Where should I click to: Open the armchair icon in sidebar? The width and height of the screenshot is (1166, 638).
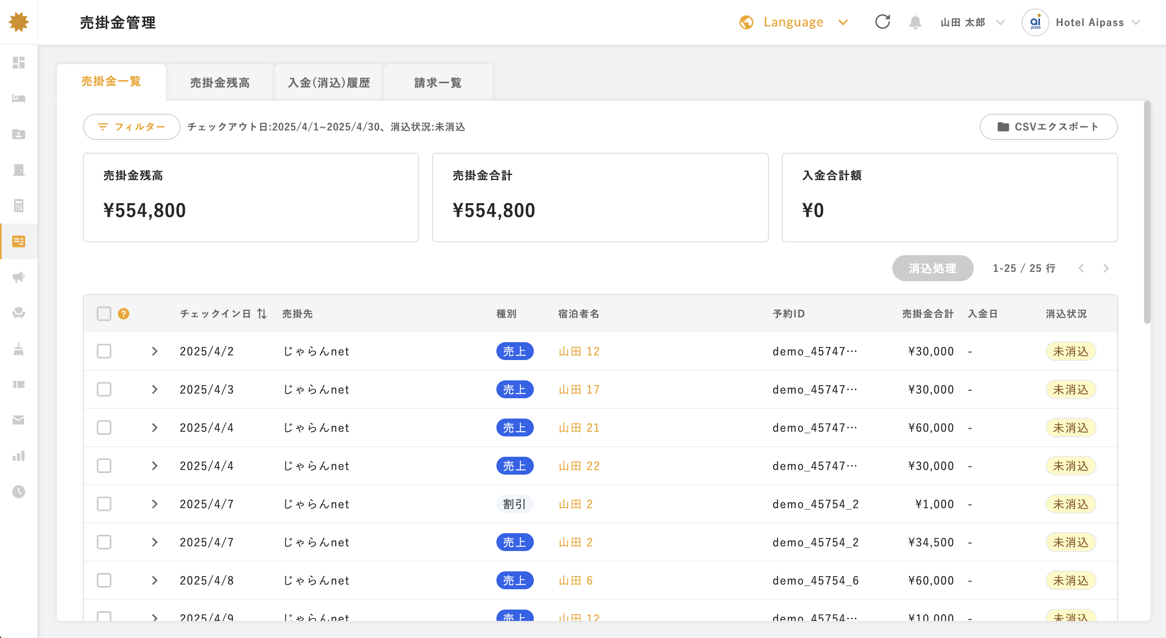(x=19, y=312)
